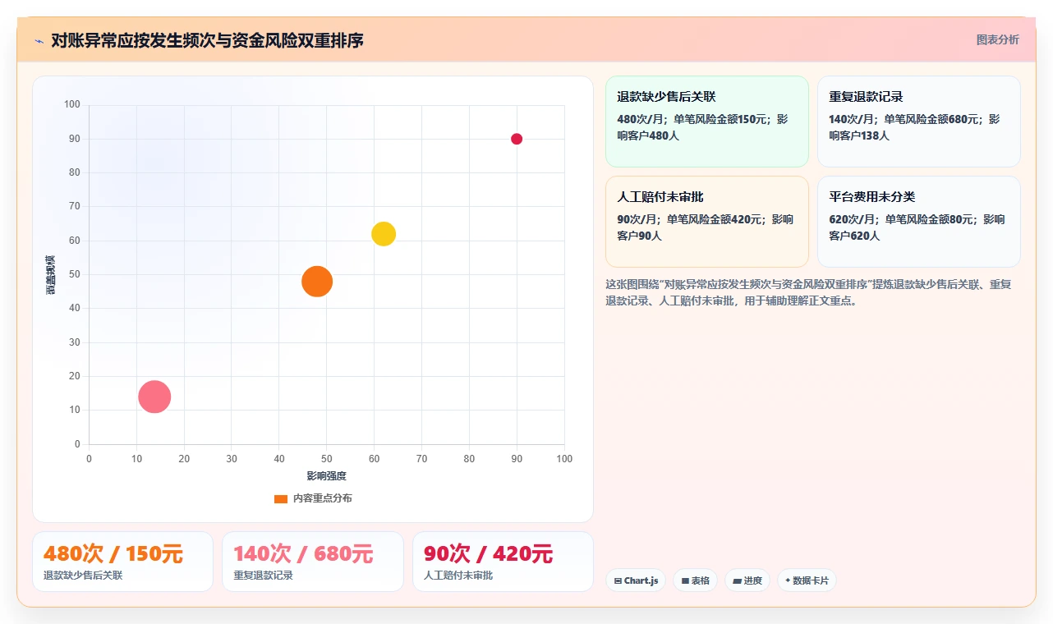Select the 480次 / 150元 stat card

(x=122, y=562)
